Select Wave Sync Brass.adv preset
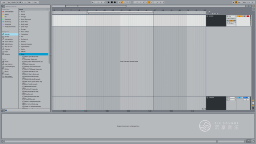Viewport: 256px width, 144px height. click(x=32, y=57)
